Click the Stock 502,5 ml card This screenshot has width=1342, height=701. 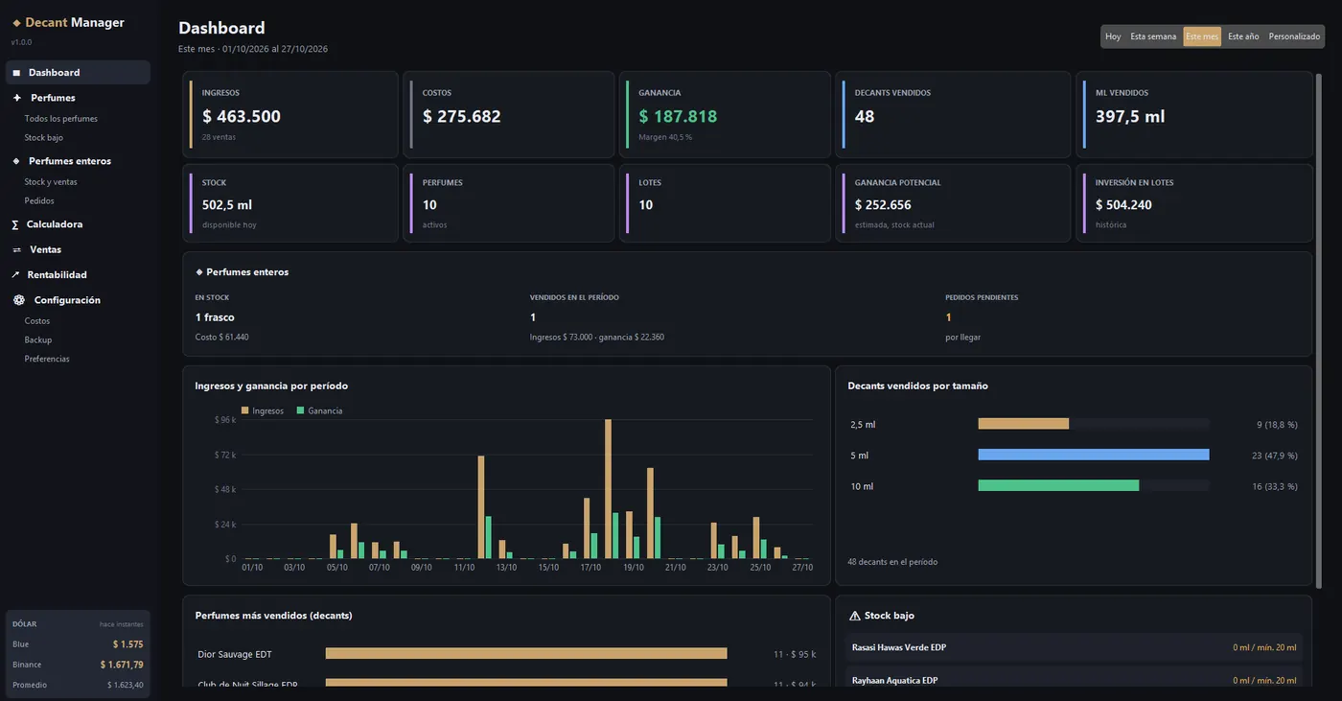coord(290,203)
